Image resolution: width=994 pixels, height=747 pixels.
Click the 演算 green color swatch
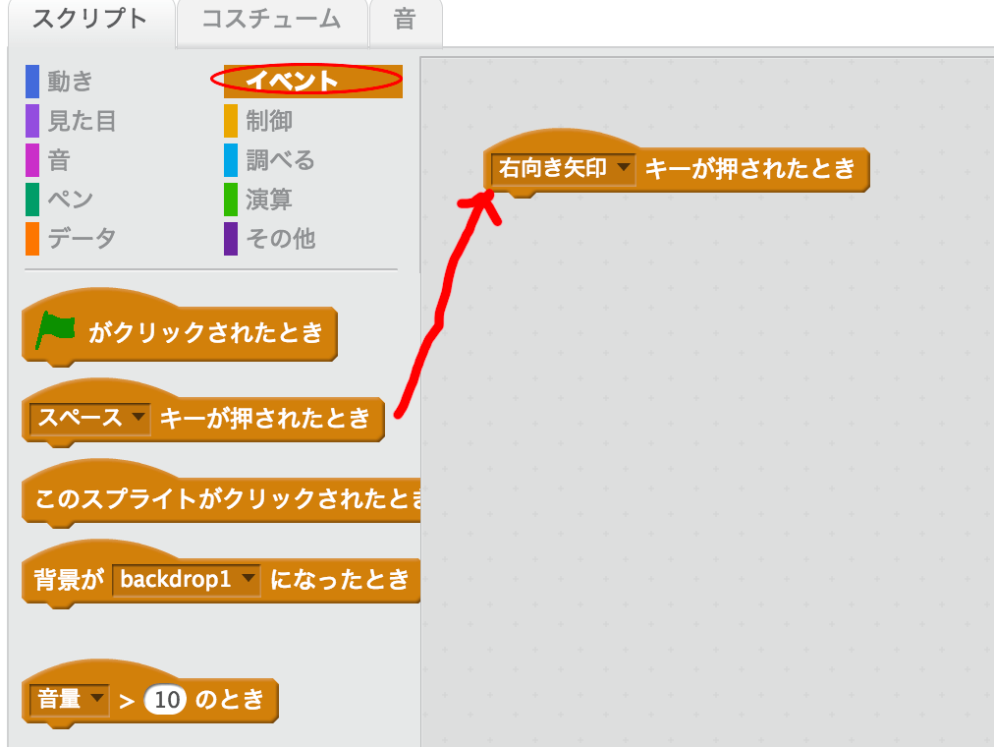[231, 200]
